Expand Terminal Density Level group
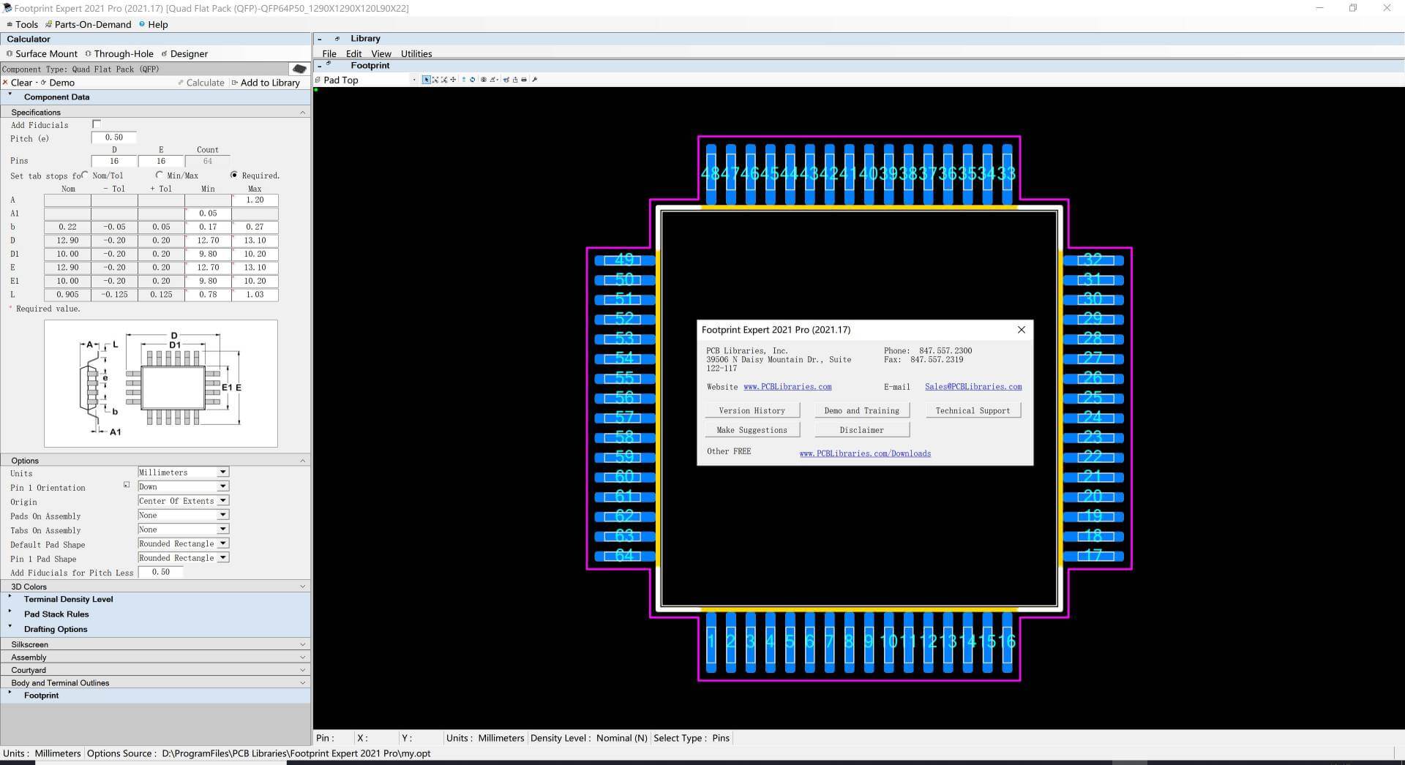This screenshot has height=765, width=1405. pos(10,597)
